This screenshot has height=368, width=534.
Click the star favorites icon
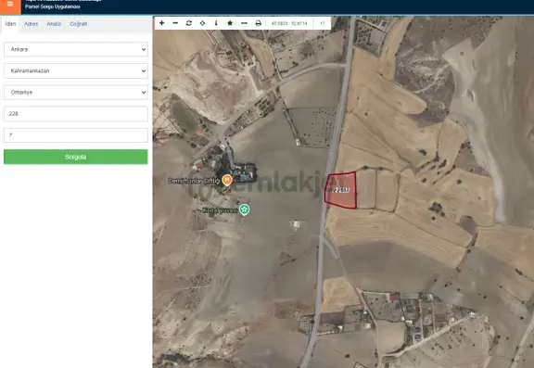[230, 23]
